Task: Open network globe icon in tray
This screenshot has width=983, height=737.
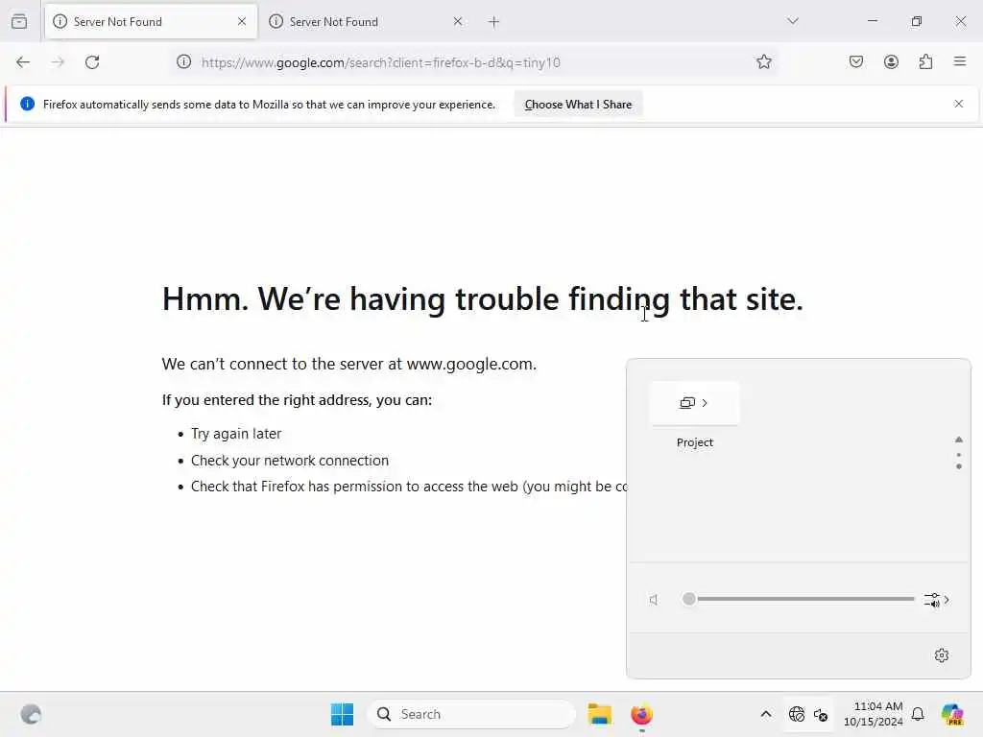Action: point(797,714)
